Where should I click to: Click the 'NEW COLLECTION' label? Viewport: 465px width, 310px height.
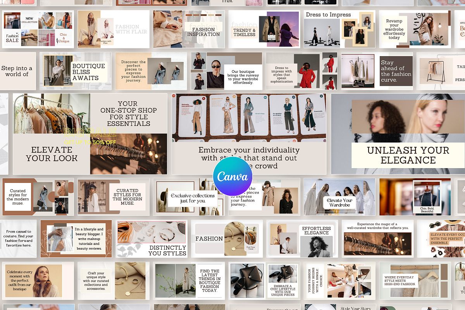(29, 20)
